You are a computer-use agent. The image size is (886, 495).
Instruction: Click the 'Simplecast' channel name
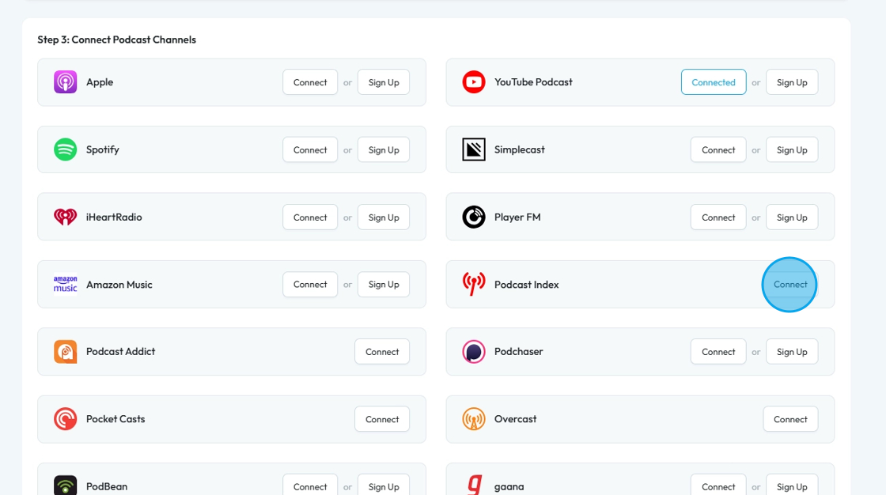[519, 149]
